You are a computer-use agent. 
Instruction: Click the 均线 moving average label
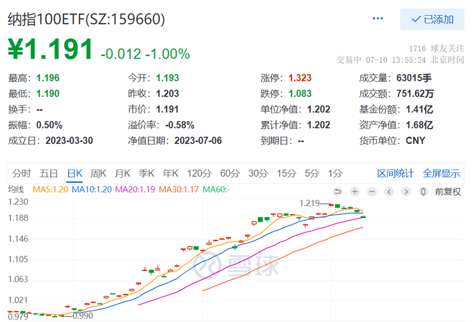tap(16, 190)
